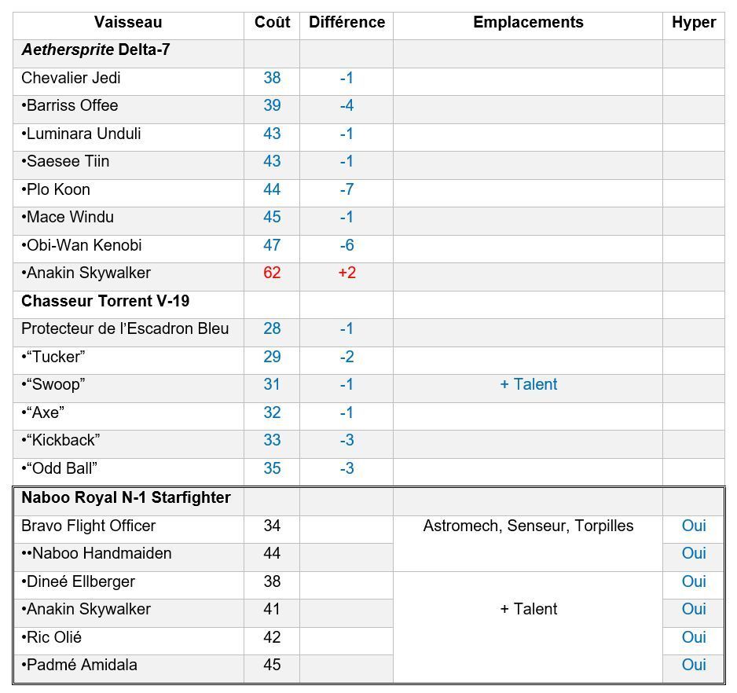
Task: Click the Dineé Ellberger pilot name
Action: tap(78, 581)
